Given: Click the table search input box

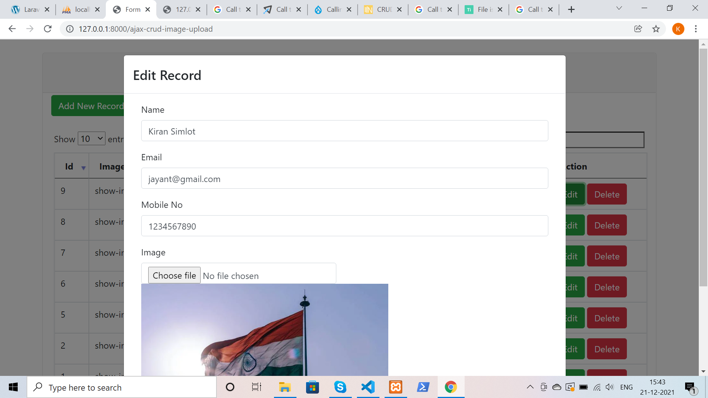Looking at the screenshot, I should click(605, 140).
